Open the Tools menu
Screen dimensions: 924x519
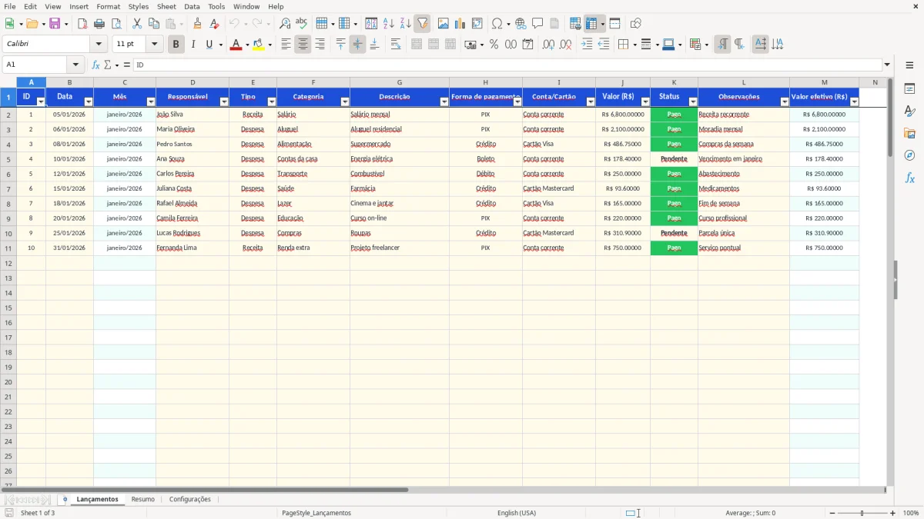coord(216,6)
